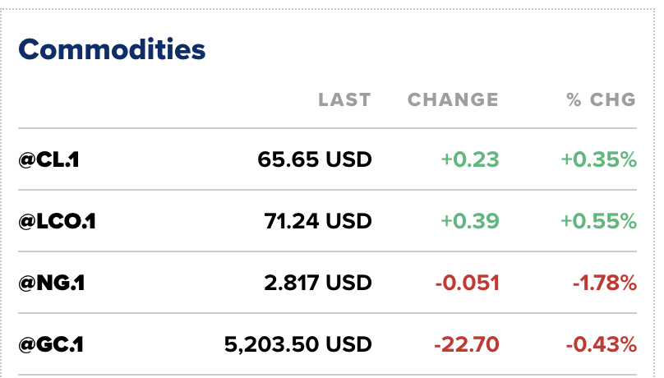Select the 65.65 USD last price
Image resolution: width=664 pixels, height=378 pixels.
314,159
